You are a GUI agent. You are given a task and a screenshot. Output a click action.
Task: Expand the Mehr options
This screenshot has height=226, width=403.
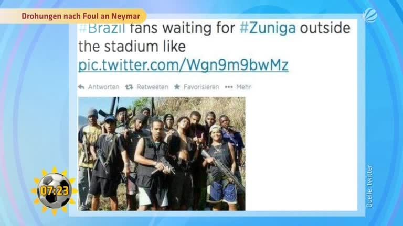[x=243, y=87]
